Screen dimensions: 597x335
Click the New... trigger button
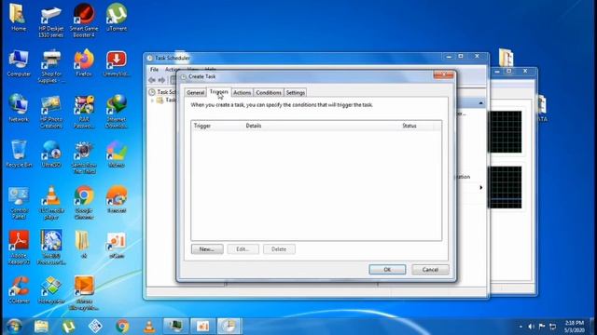(x=207, y=249)
